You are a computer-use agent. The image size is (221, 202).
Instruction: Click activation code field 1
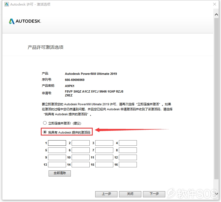tap(57, 143)
